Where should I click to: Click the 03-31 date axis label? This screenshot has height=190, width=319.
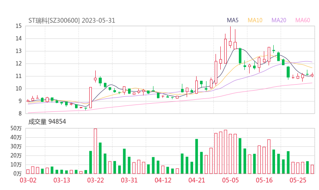129,180
